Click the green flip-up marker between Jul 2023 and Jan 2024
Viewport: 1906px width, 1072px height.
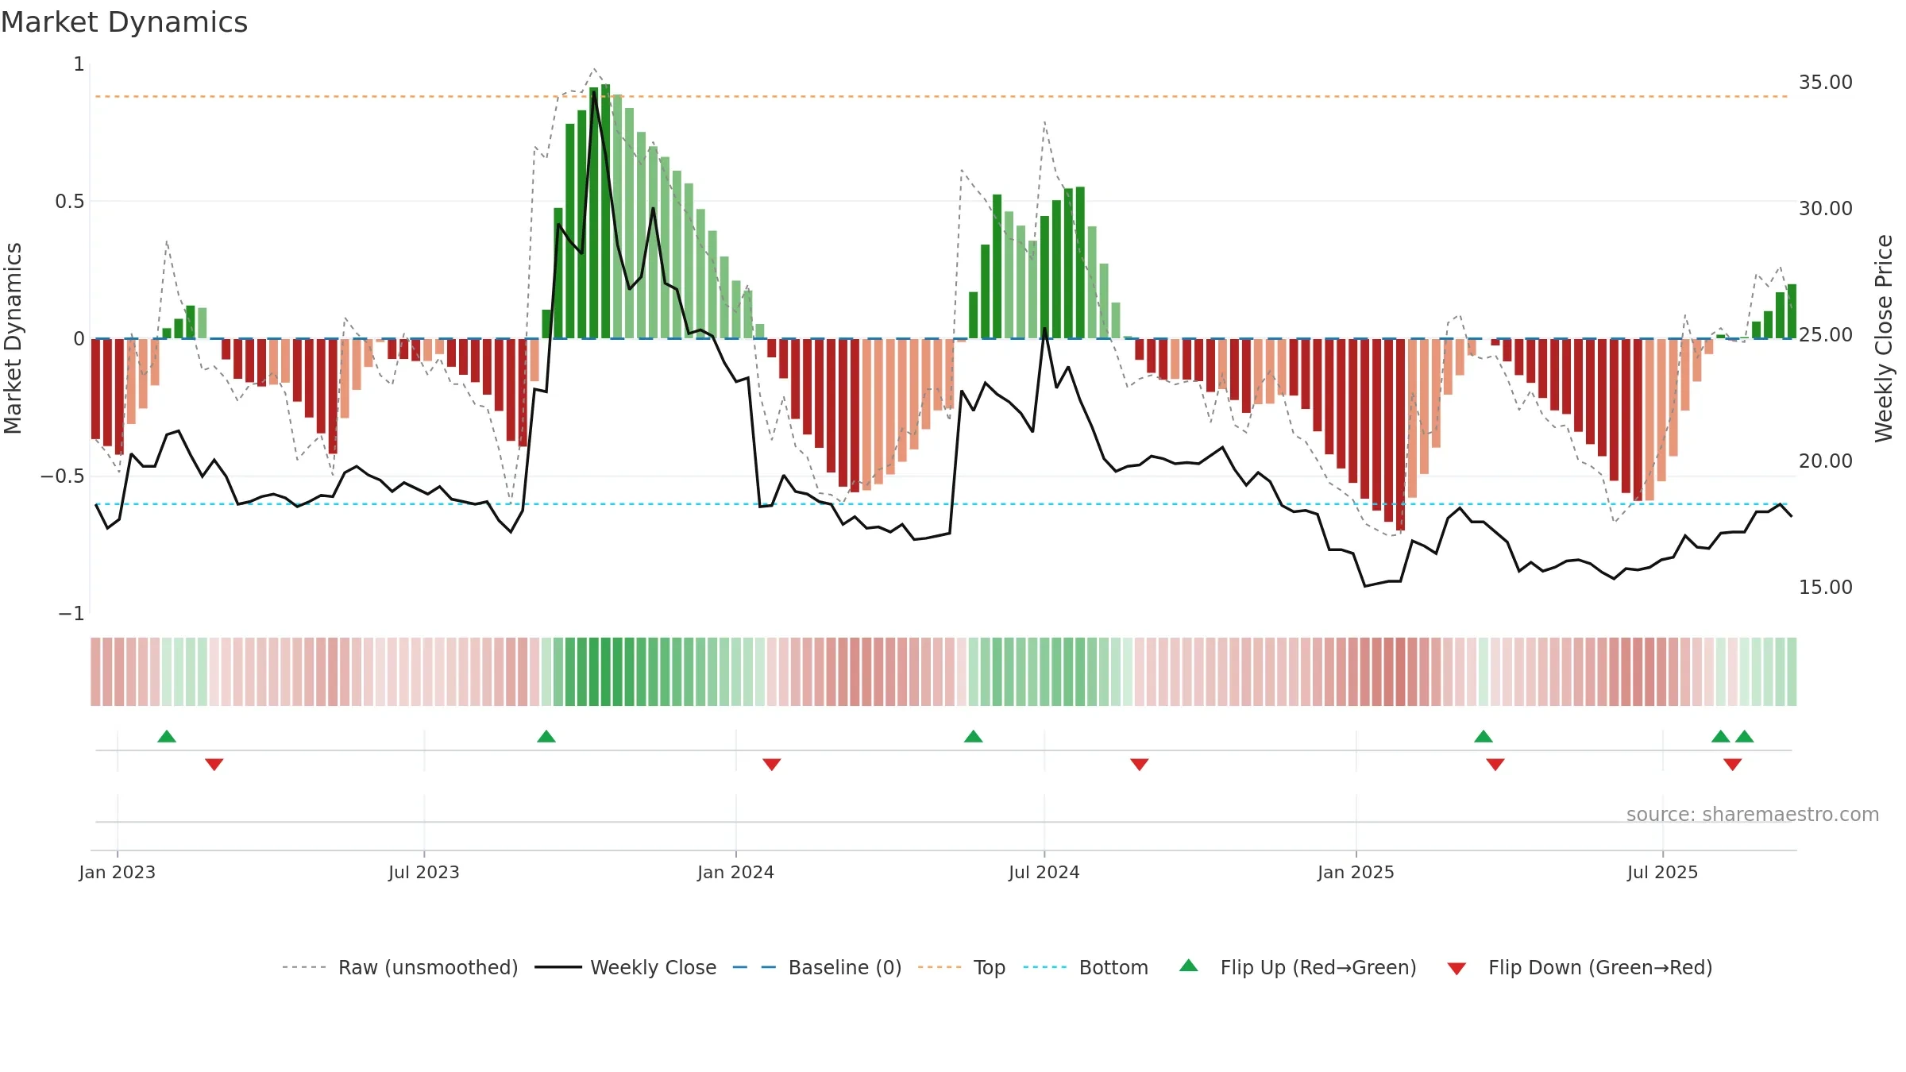546,736
